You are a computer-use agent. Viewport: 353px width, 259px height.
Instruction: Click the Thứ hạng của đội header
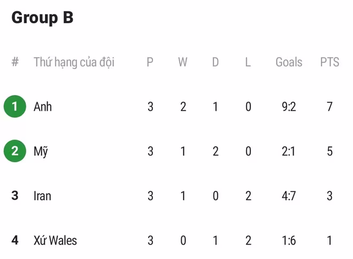74,62
